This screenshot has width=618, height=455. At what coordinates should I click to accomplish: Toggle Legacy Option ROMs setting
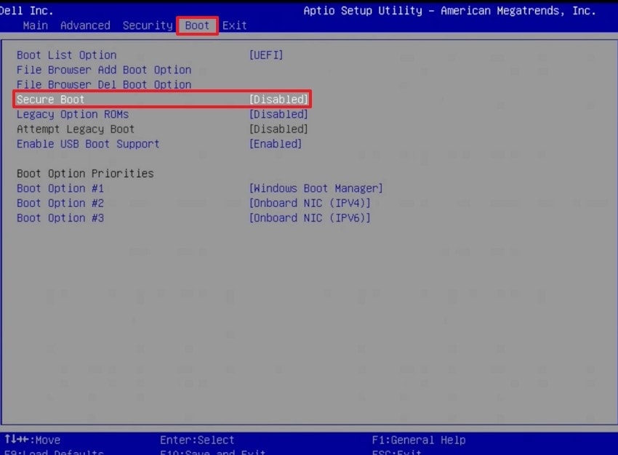point(73,114)
